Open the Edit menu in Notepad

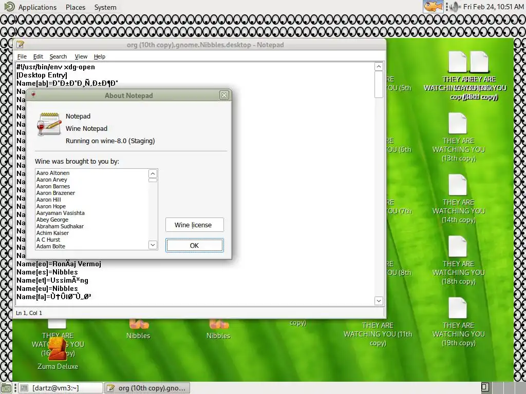(x=38, y=56)
